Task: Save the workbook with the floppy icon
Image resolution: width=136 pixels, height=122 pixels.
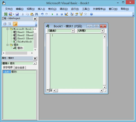Action: click(x=17, y=14)
